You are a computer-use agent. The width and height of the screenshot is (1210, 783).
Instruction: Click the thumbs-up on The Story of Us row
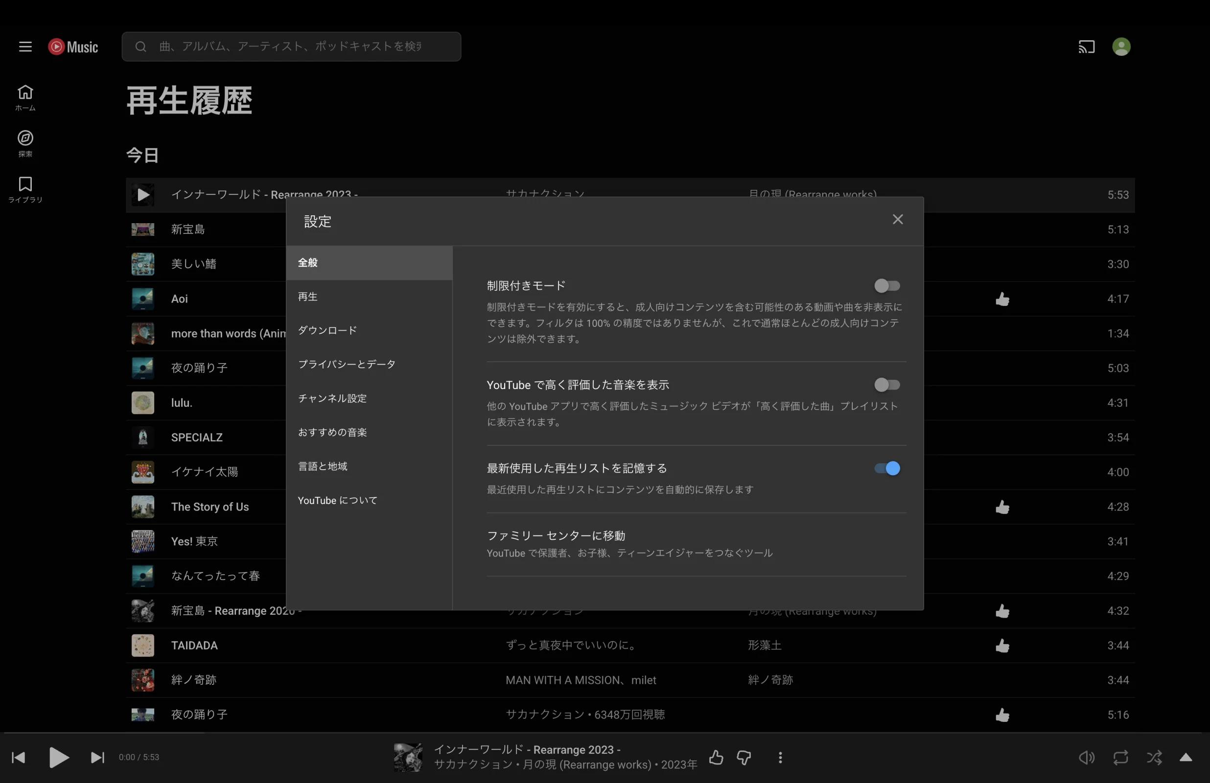[x=1002, y=507]
